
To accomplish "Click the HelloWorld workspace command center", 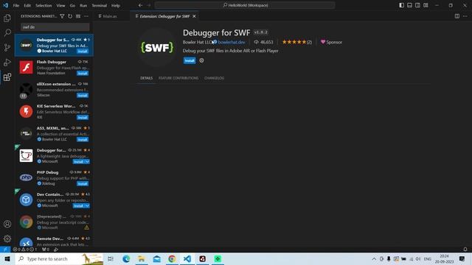I will click(x=245, y=5).
